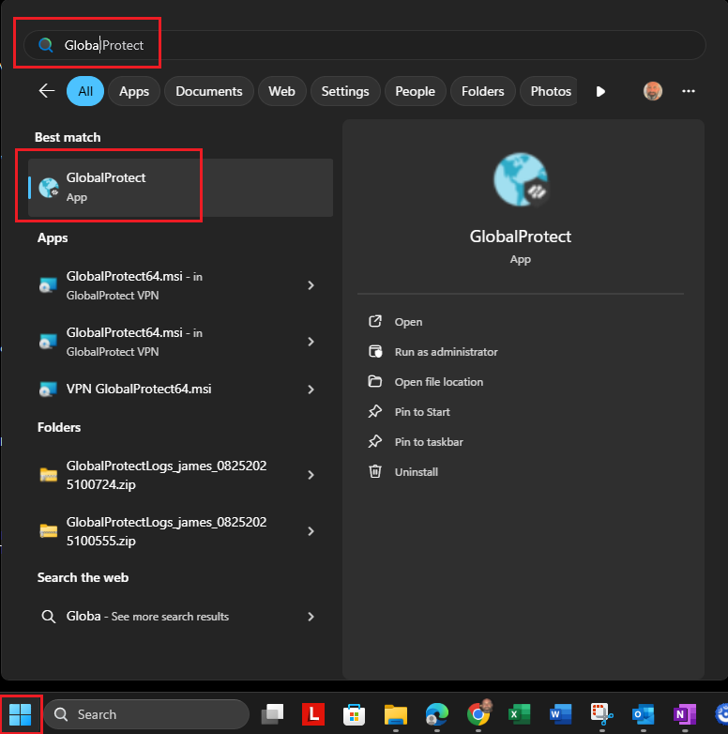Expand second GlobalProtect64.msi result chevron
728x734 pixels.
point(311,342)
